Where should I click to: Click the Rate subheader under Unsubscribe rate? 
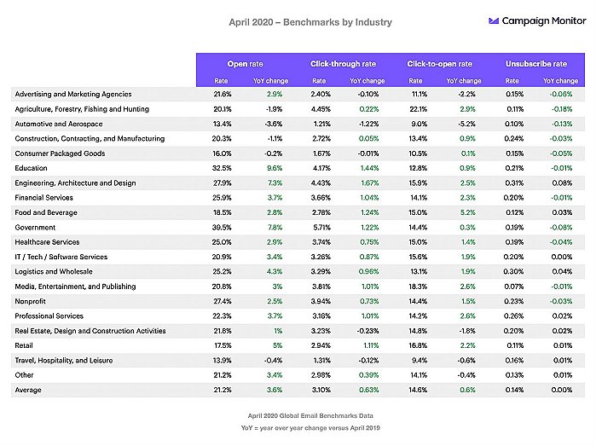pos(512,81)
